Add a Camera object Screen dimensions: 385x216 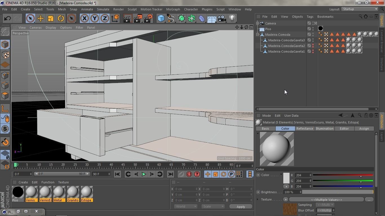pyautogui.click(x=222, y=19)
